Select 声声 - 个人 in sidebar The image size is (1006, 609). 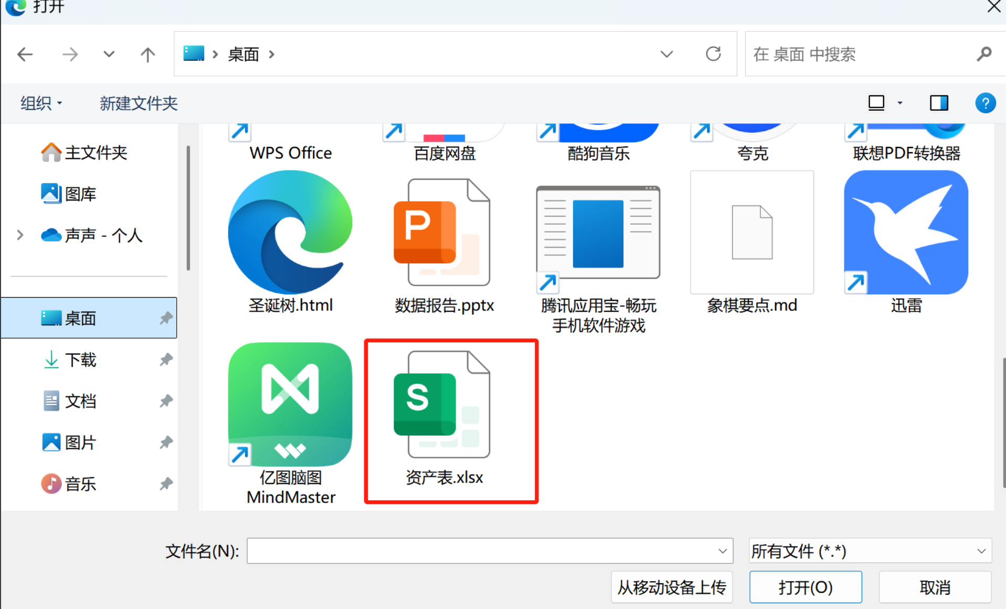(x=92, y=235)
